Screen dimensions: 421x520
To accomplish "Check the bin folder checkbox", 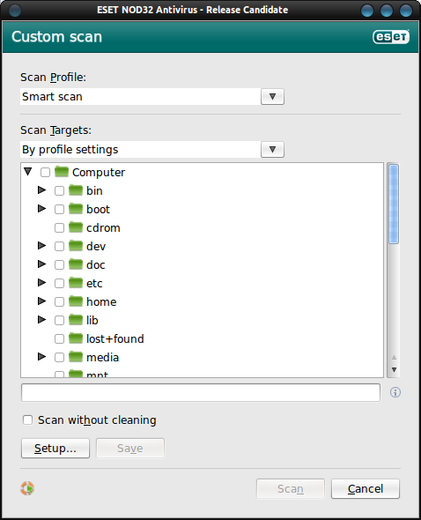I will [x=59, y=191].
